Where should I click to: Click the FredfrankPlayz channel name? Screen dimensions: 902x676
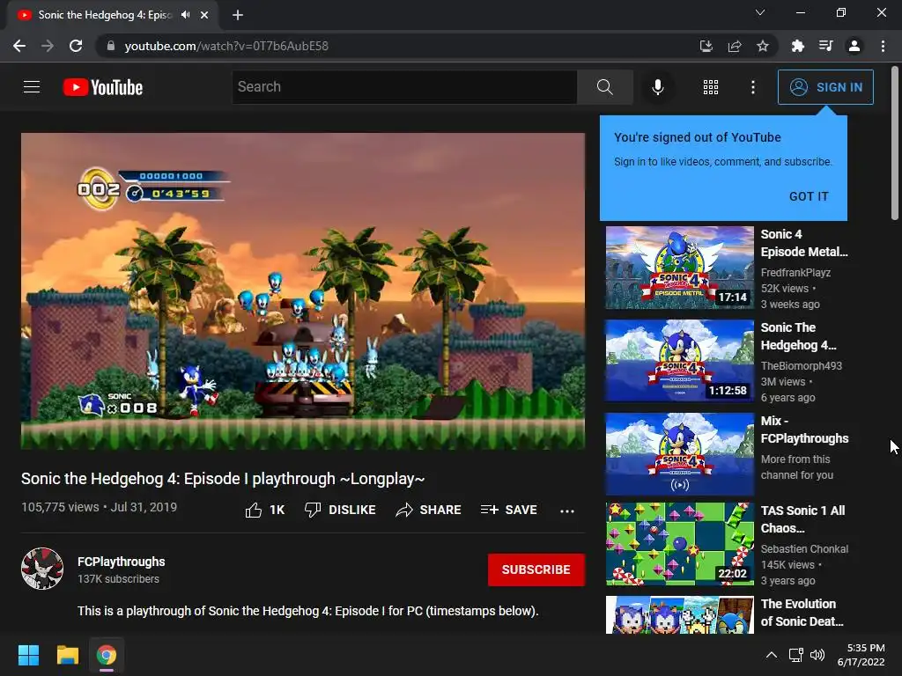pos(795,273)
